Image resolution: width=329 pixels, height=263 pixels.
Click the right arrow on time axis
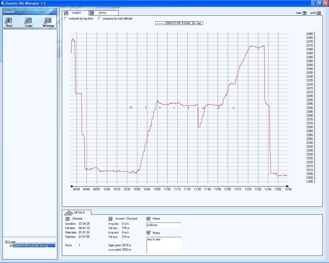287,186
